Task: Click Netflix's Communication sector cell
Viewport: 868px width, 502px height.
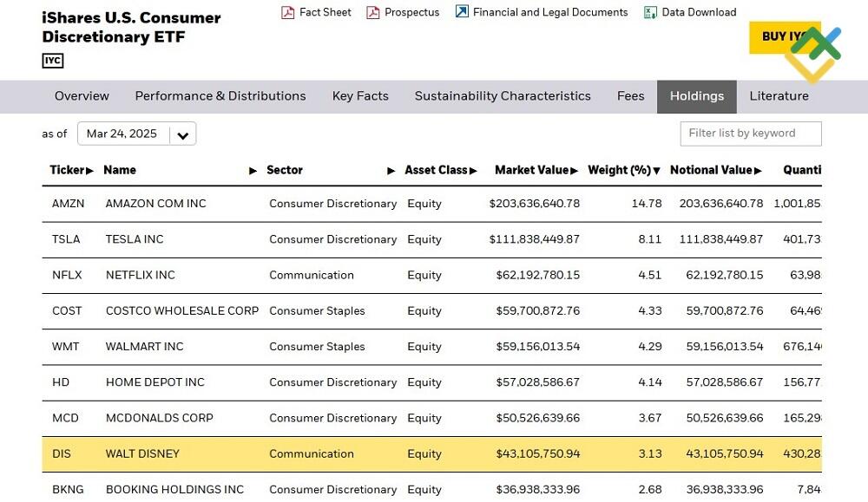Action: (x=311, y=275)
